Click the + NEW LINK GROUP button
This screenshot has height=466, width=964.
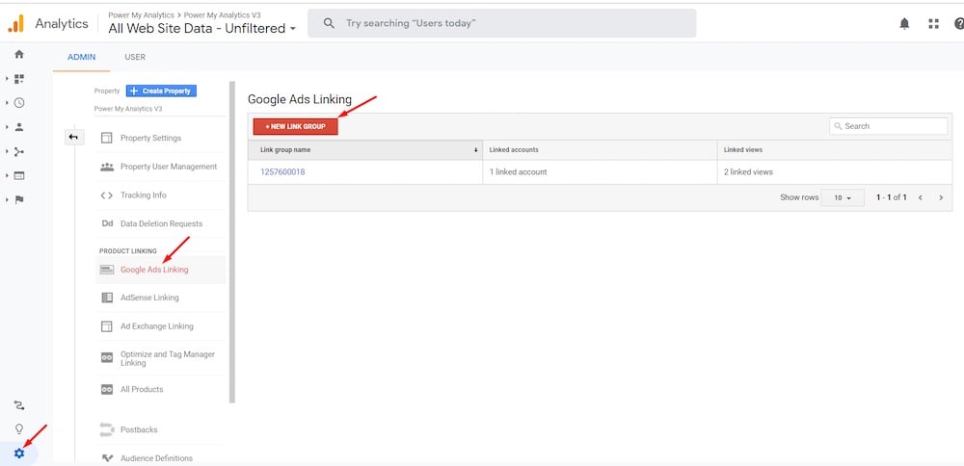296,126
